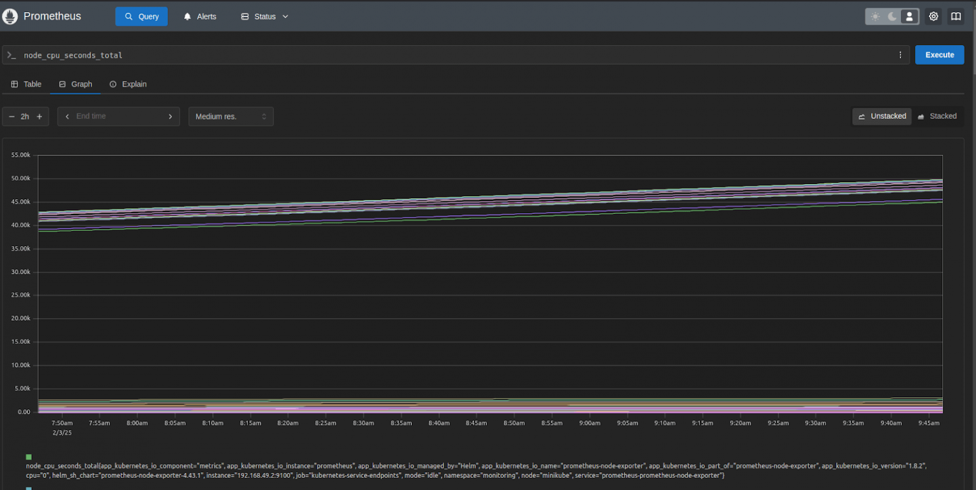Image resolution: width=976 pixels, height=490 pixels.
Task: Open the Status dropdown menu
Action: click(264, 17)
